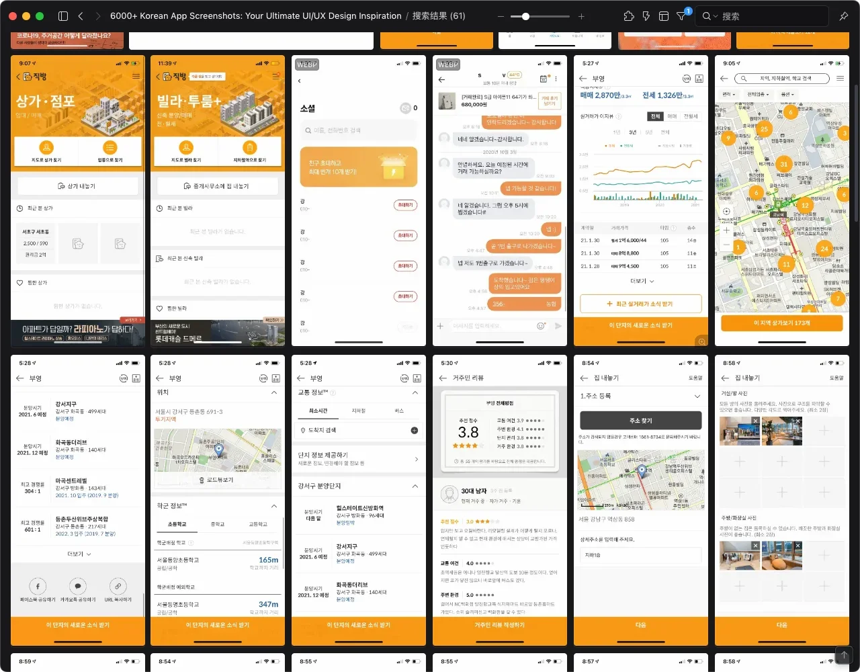Open the 6000+ Korean App Screenshots breadcrumb
This screenshot has height=672, width=860.
click(255, 16)
